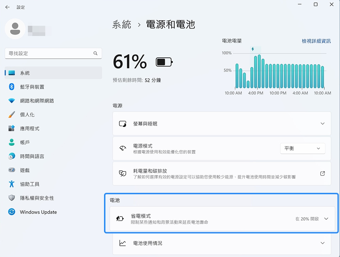Click the Bluetooth icon in sidebar

click(x=12, y=87)
